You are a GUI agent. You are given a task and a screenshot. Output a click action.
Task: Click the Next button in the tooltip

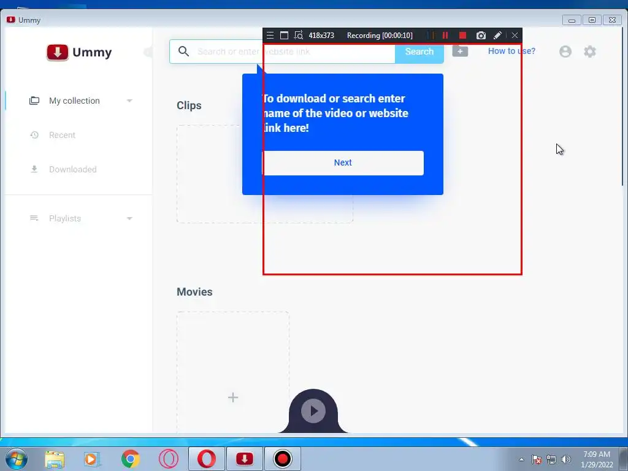(342, 163)
